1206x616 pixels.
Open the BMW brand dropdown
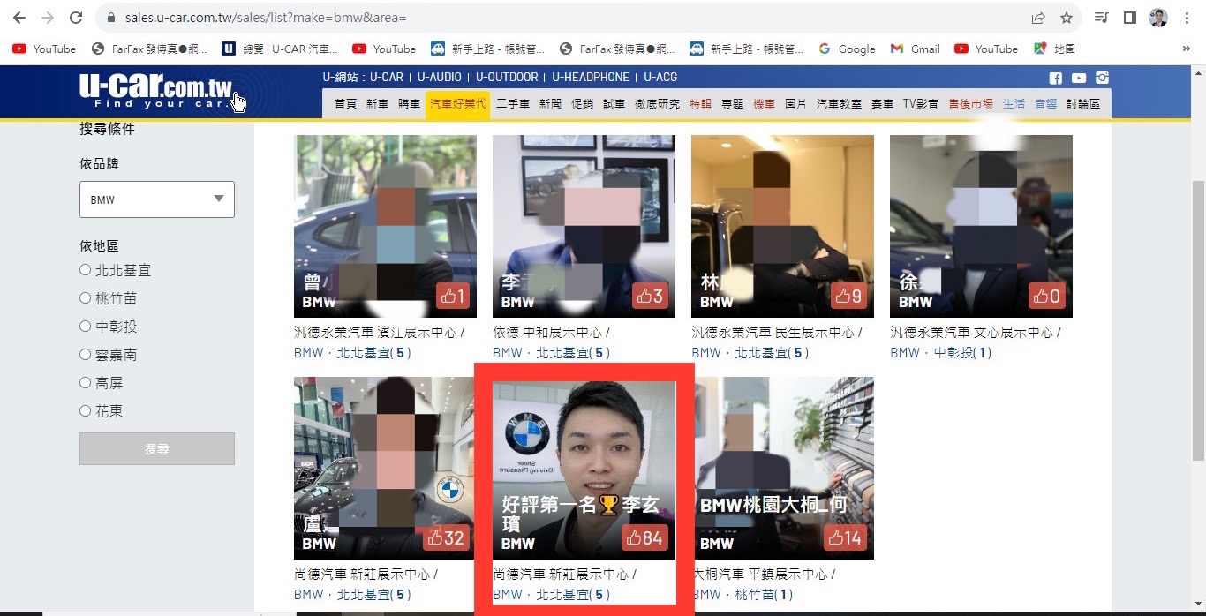pos(157,199)
